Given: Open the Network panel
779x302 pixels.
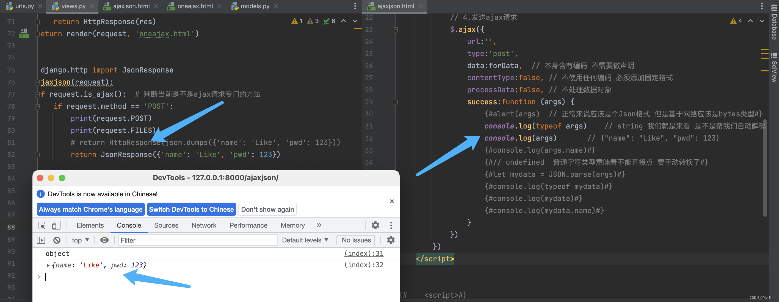Looking at the screenshot, I should [x=204, y=225].
